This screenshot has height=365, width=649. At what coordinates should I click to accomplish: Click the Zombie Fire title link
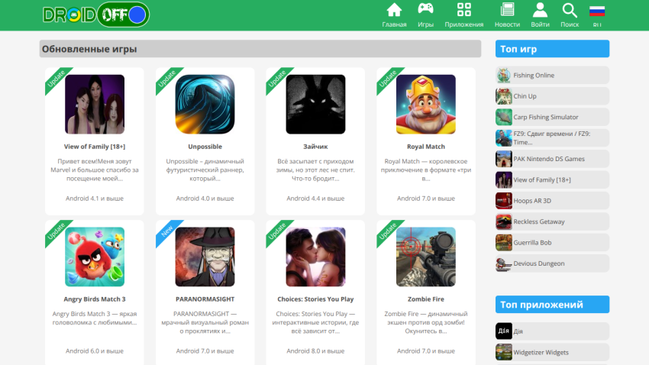tap(426, 299)
